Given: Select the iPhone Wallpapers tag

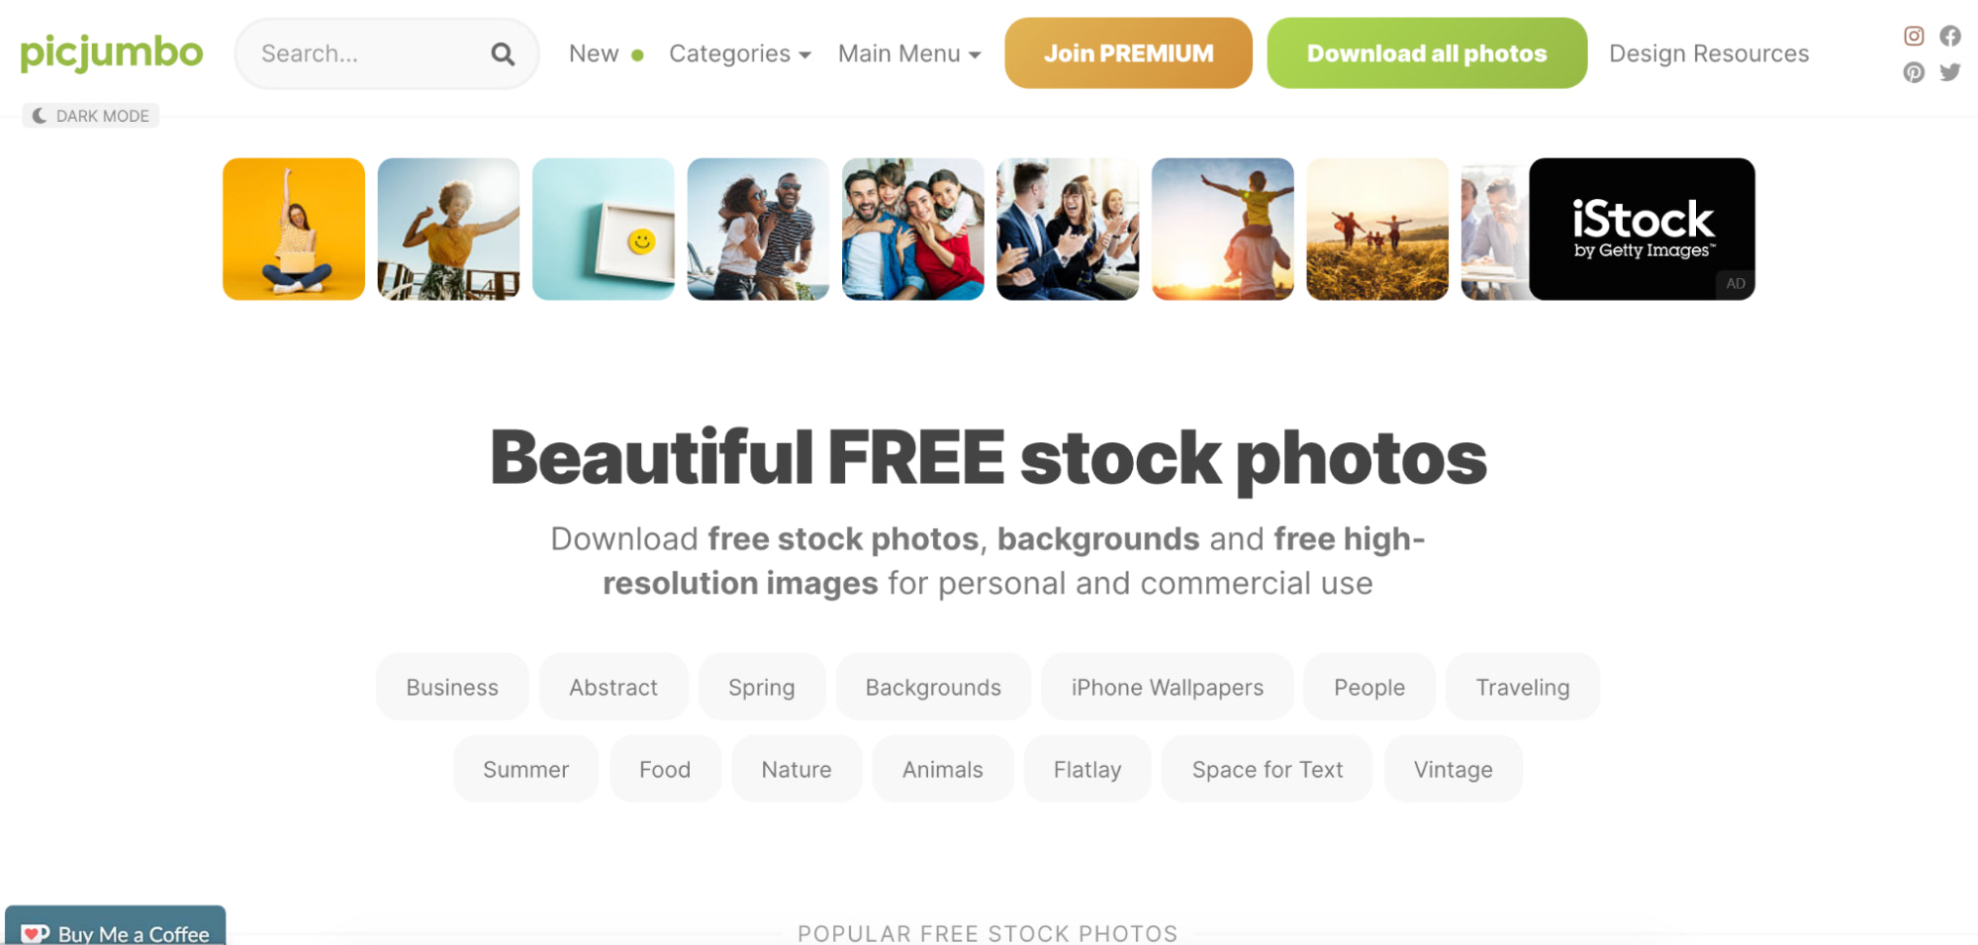Looking at the screenshot, I should (x=1167, y=687).
